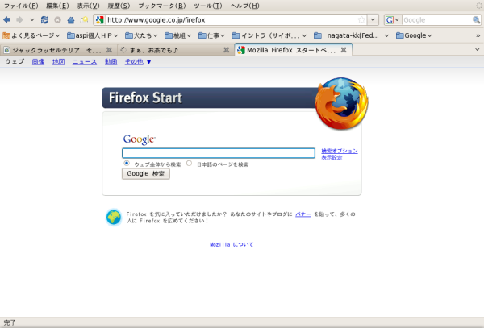Open the イントラ（サイボ... bookmarks folder
Viewport: 484px width, 328px height.
click(269, 35)
